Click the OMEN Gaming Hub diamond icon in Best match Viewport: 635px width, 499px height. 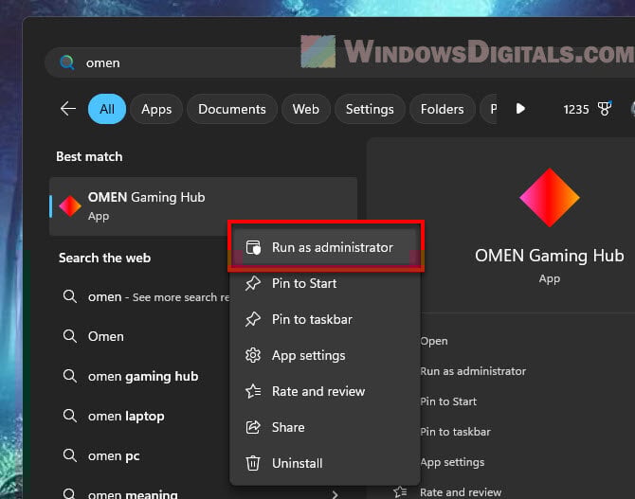click(x=70, y=206)
